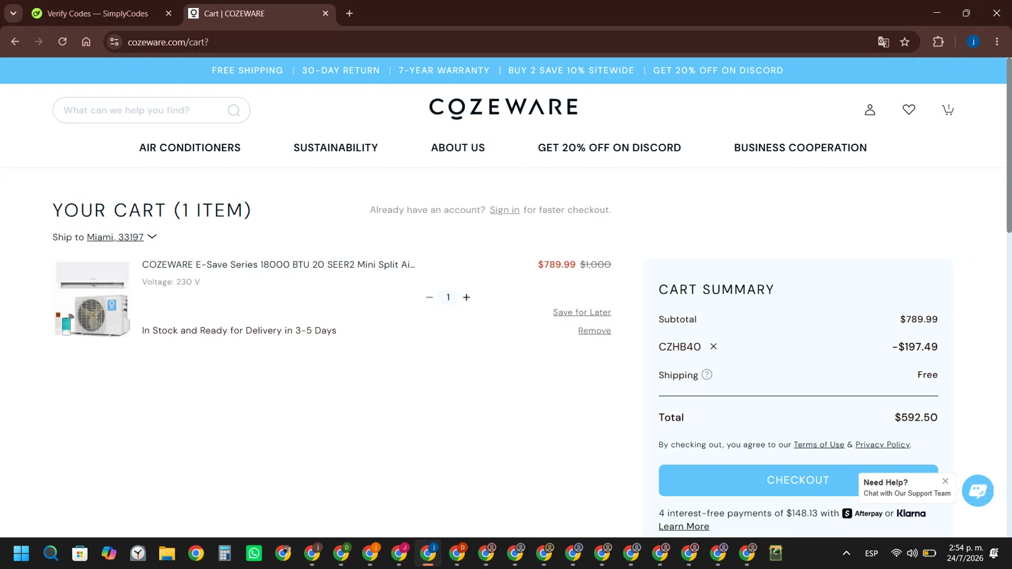Open WhatsApp from the taskbar
The height and width of the screenshot is (569, 1012).
click(254, 553)
